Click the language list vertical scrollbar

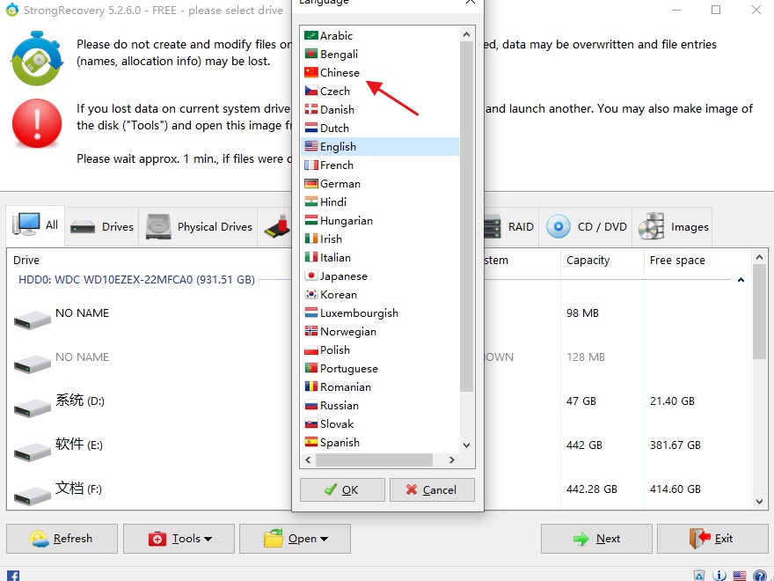466,217
